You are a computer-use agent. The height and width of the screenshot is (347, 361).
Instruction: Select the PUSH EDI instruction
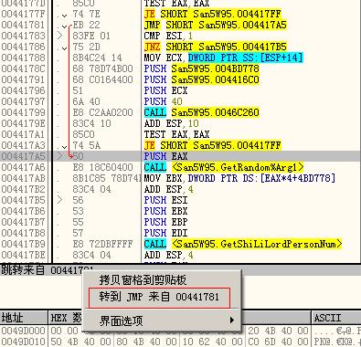point(165,233)
